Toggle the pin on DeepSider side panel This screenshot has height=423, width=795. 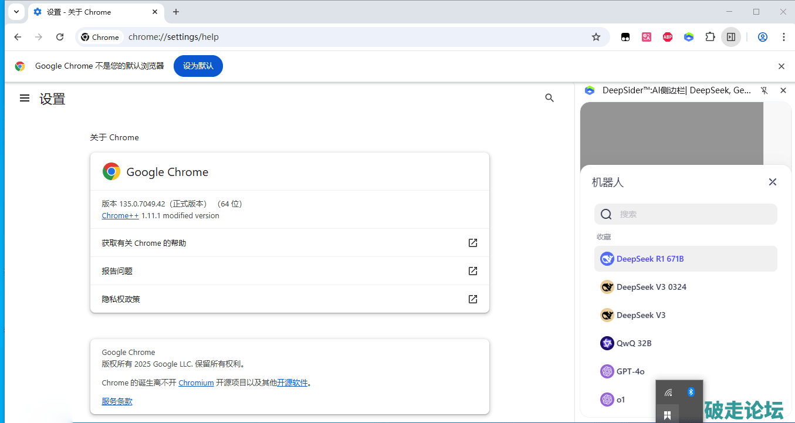764,90
